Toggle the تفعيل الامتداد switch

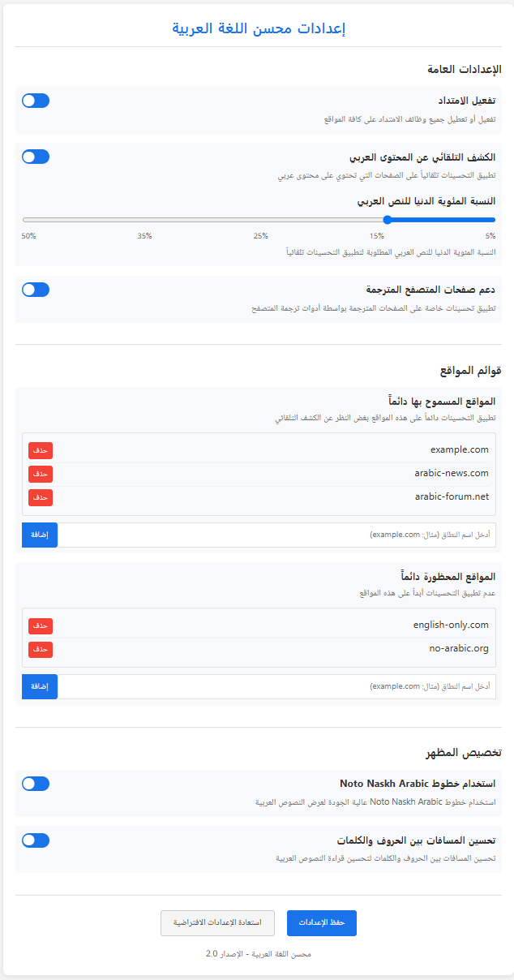point(36,101)
